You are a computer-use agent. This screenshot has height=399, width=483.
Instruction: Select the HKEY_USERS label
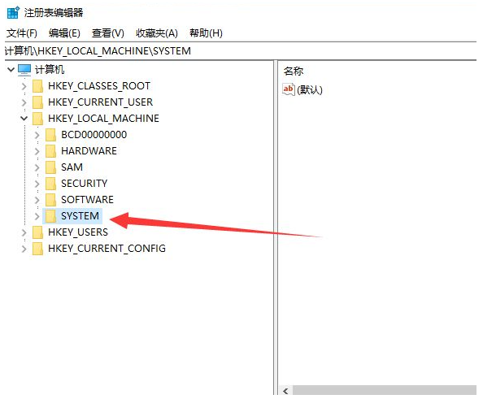click(78, 232)
